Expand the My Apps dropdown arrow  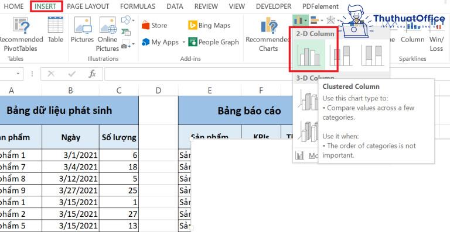[183, 42]
